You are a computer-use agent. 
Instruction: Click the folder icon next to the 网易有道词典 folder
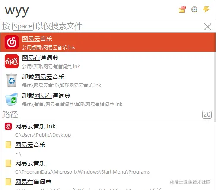coord(8,182)
